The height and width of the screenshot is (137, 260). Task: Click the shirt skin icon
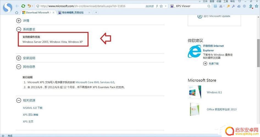tap(240, 1)
